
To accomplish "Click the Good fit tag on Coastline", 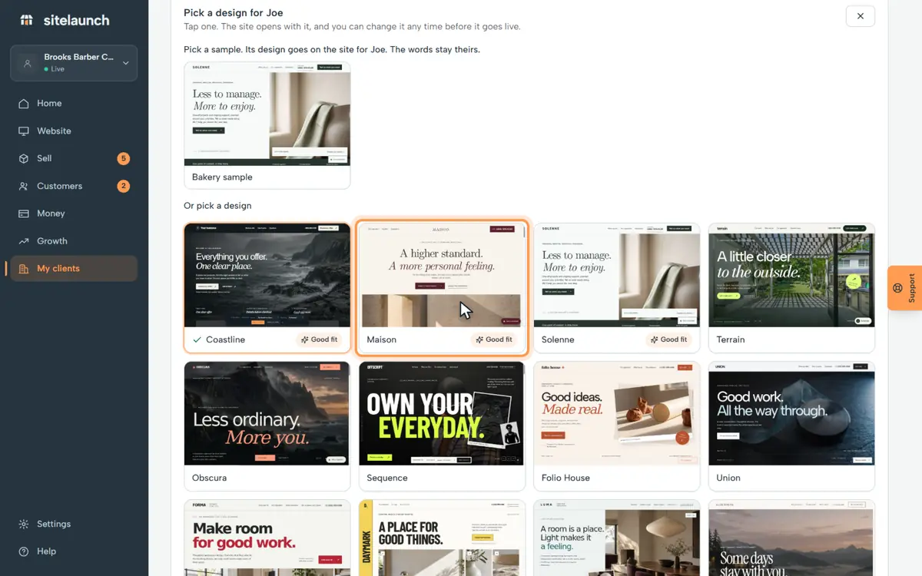I will pyautogui.click(x=319, y=339).
